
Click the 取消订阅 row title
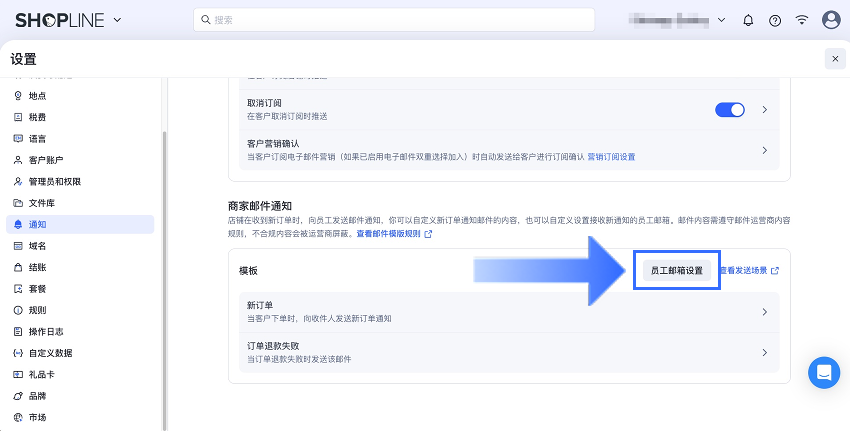coord(264,103)
